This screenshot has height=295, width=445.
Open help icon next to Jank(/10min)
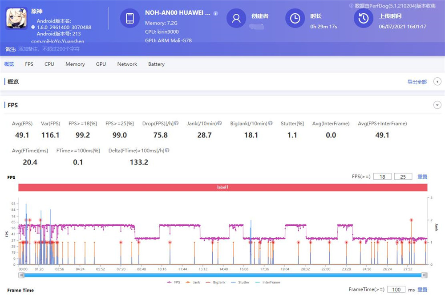219,123
